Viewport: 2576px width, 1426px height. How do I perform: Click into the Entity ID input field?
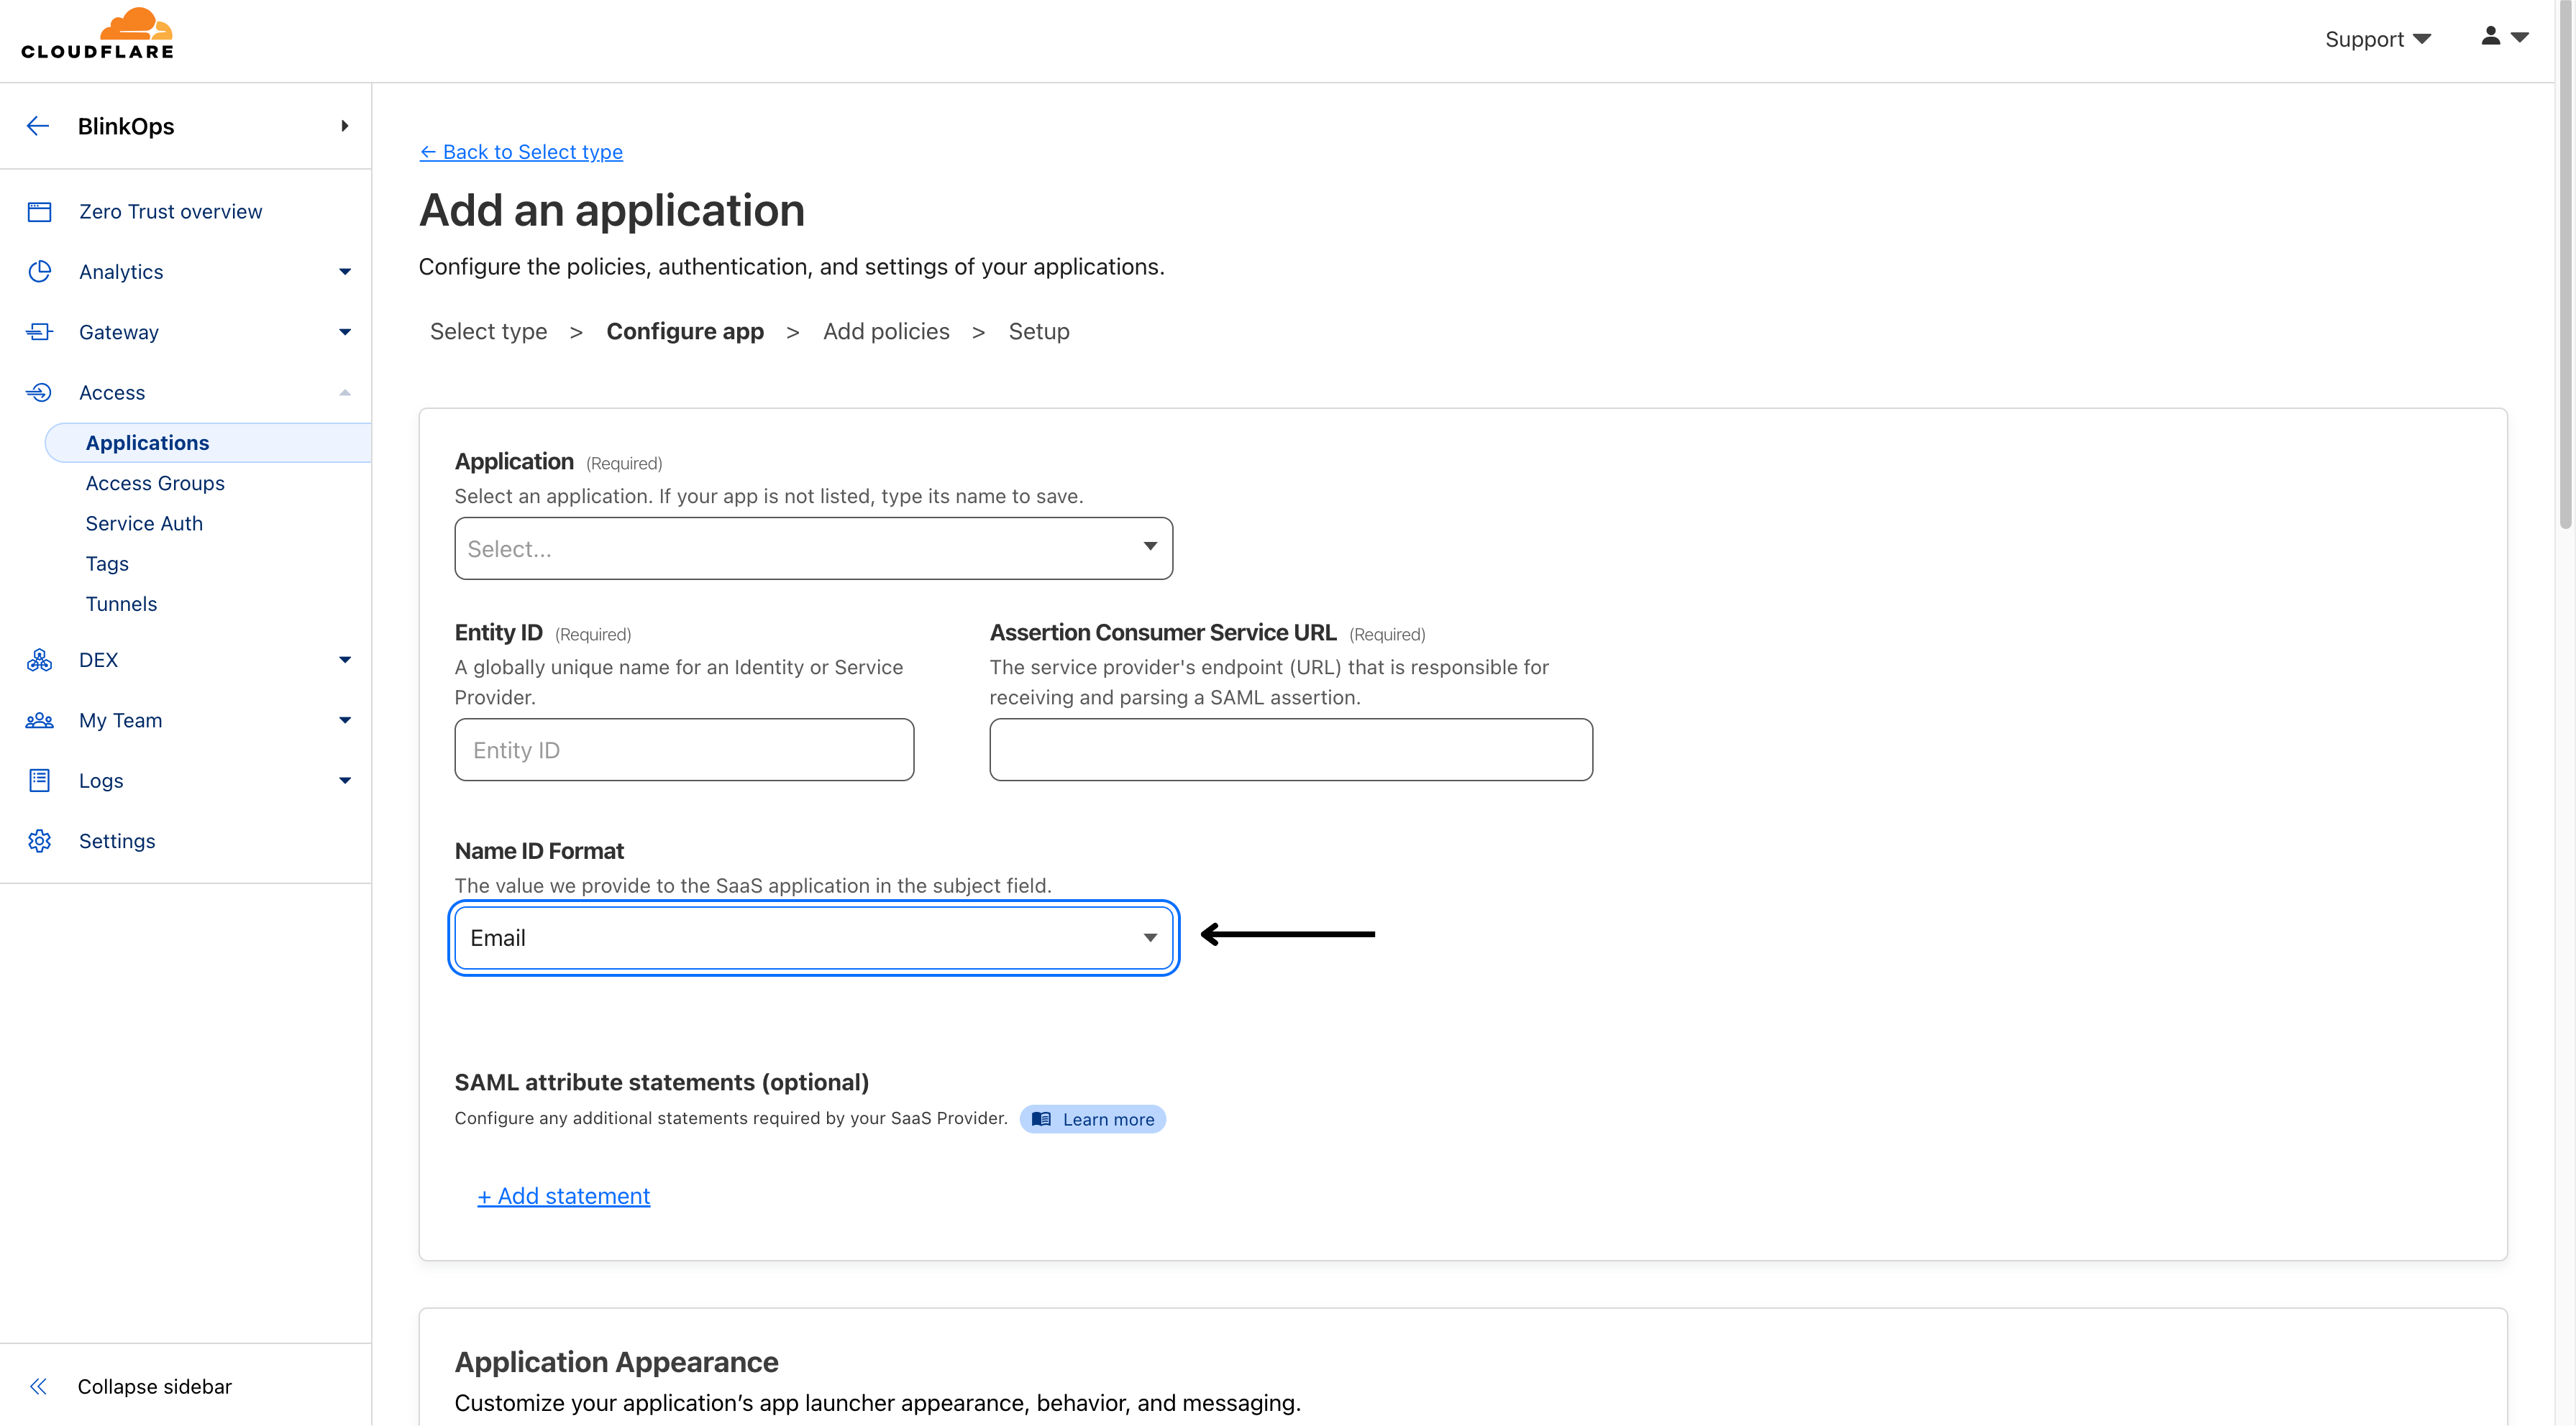point(684,750)
